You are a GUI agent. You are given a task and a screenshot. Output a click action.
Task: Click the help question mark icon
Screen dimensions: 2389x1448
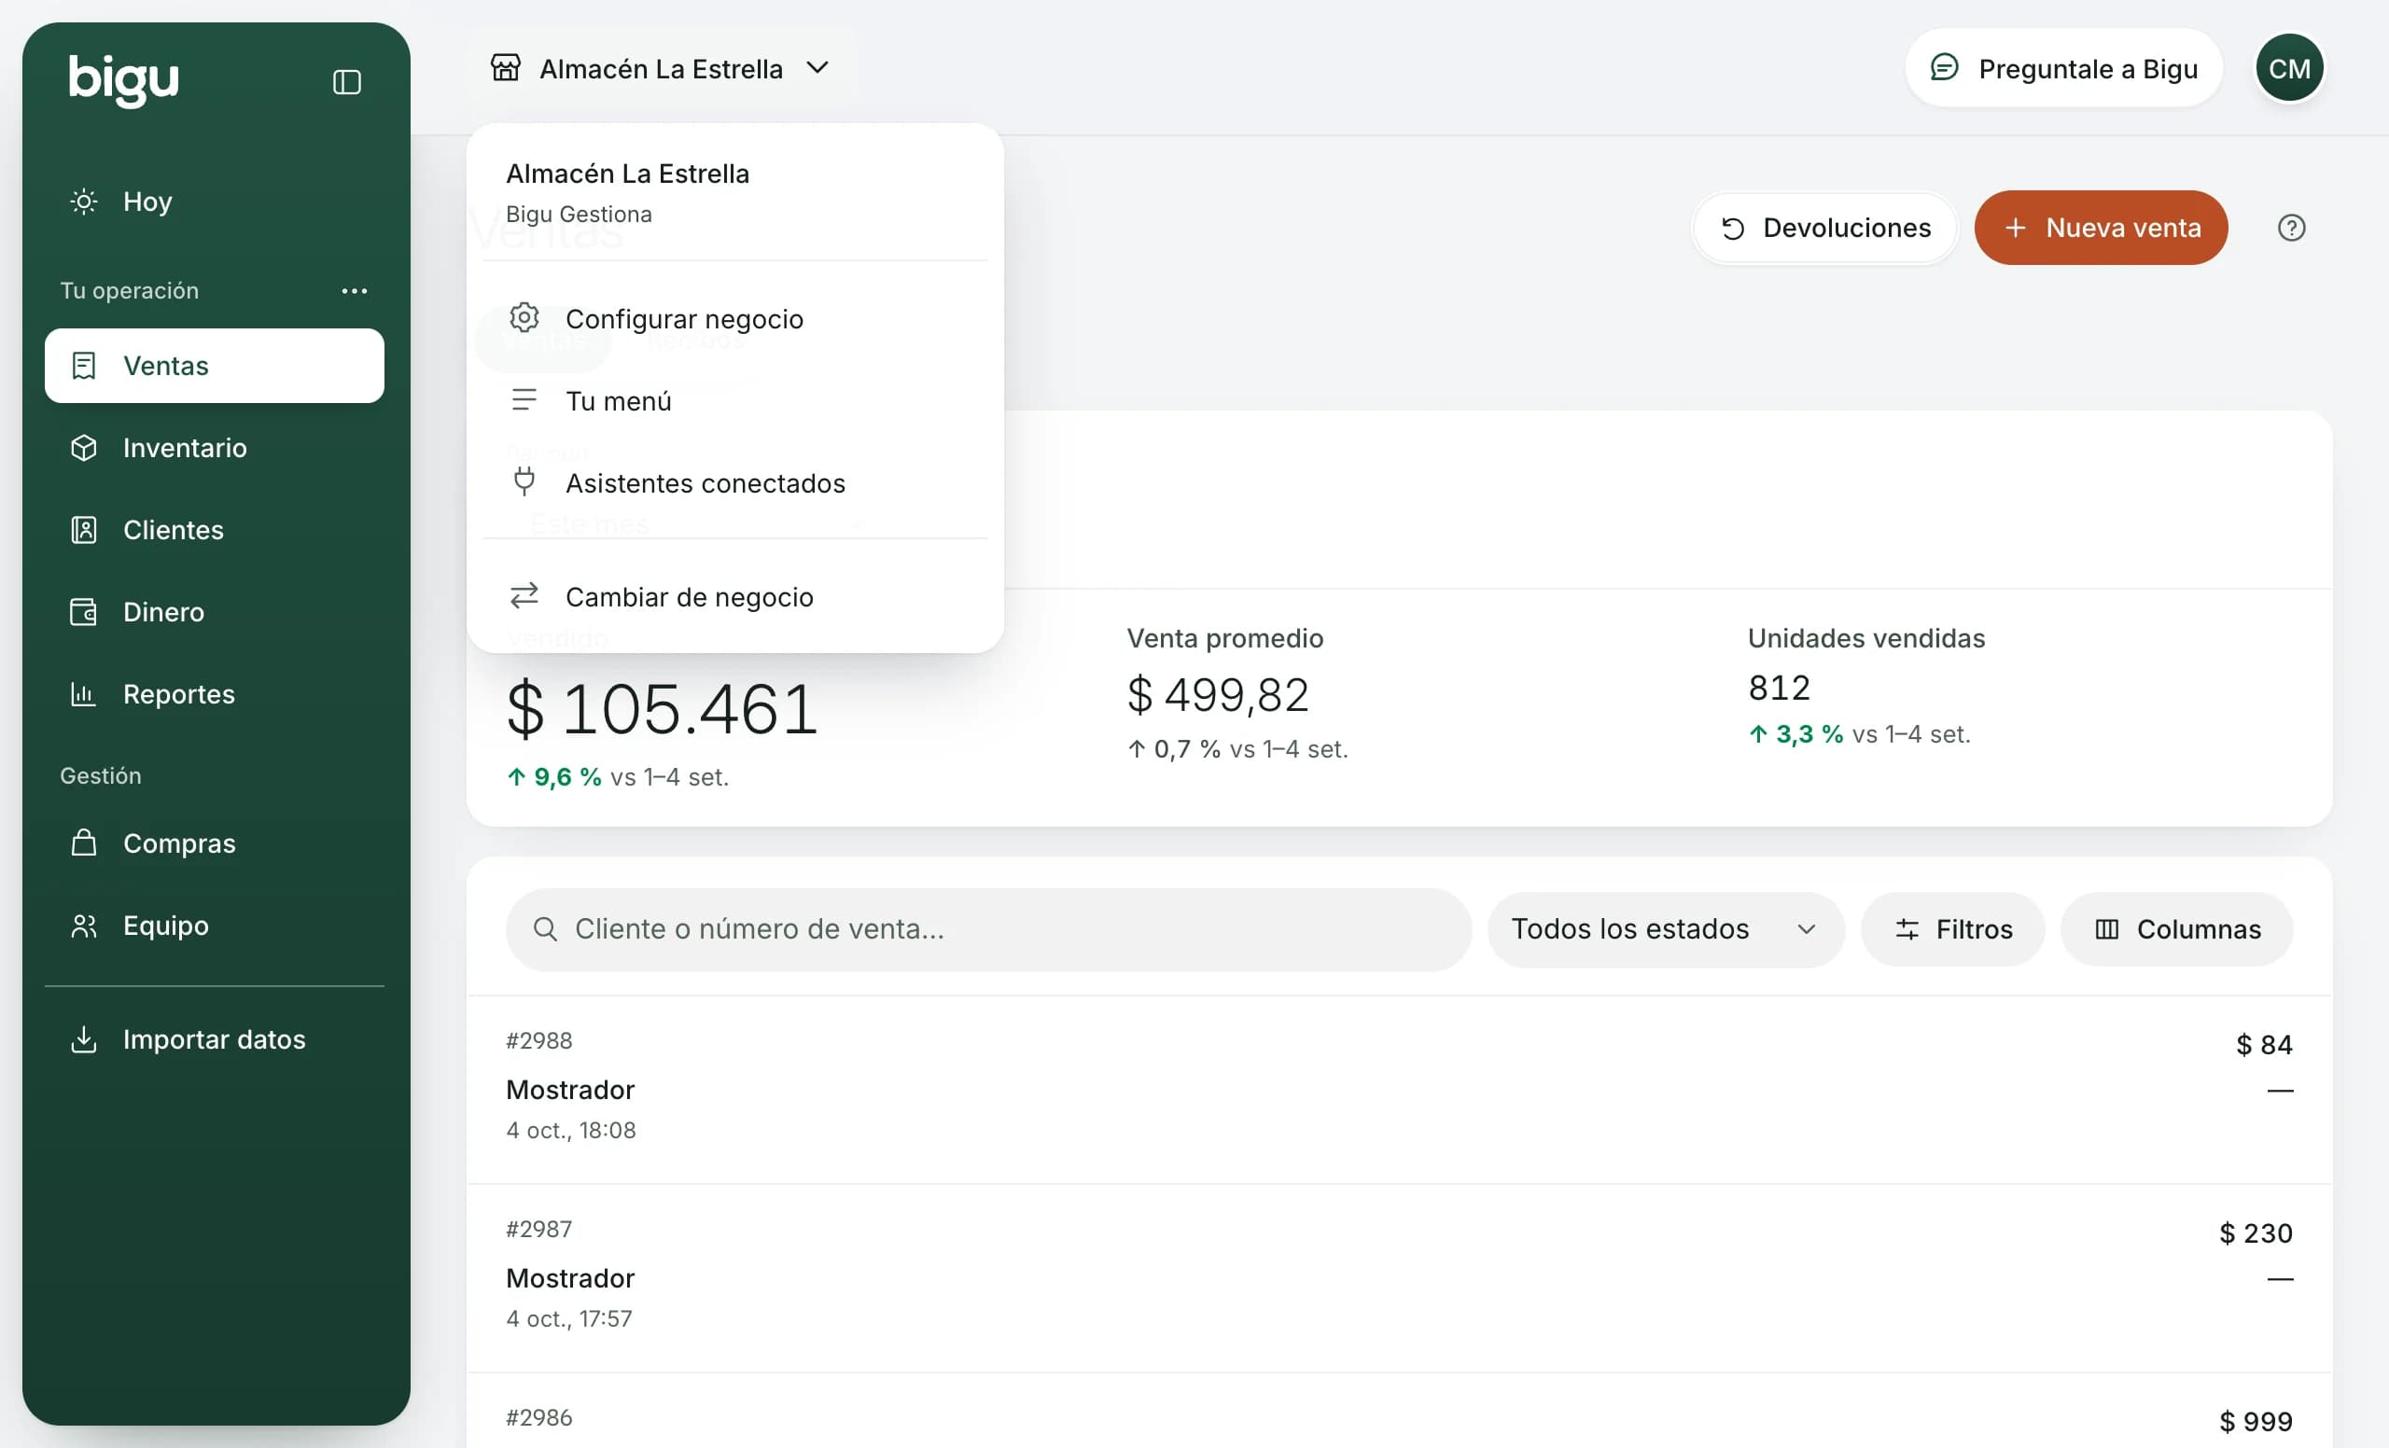click(2291, 228)
